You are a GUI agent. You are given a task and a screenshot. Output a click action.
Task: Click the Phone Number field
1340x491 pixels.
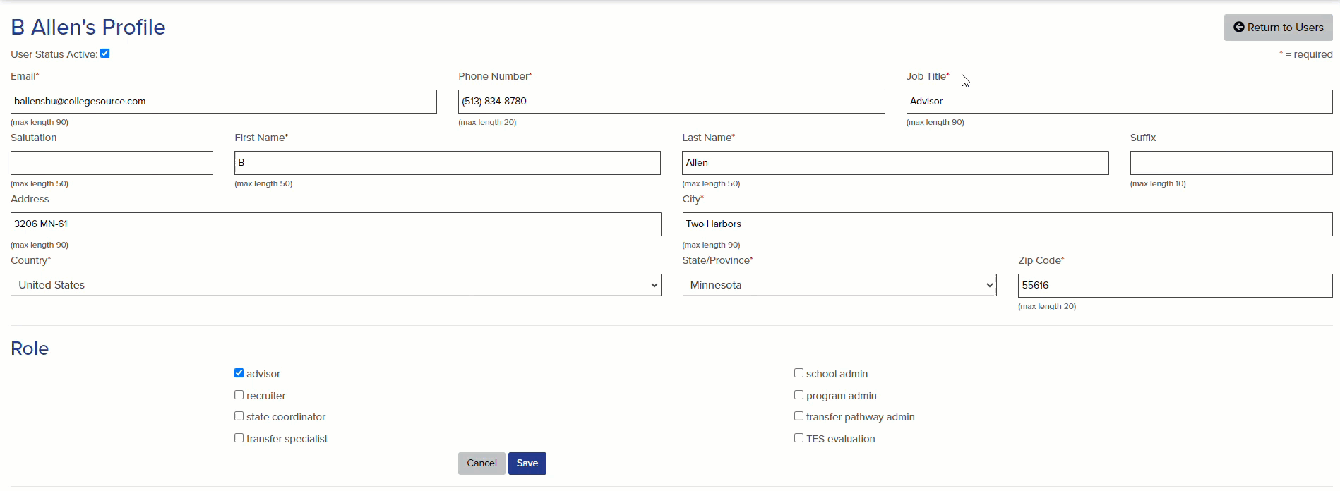671,102
